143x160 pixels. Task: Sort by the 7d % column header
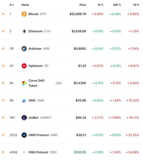[136, 5]
